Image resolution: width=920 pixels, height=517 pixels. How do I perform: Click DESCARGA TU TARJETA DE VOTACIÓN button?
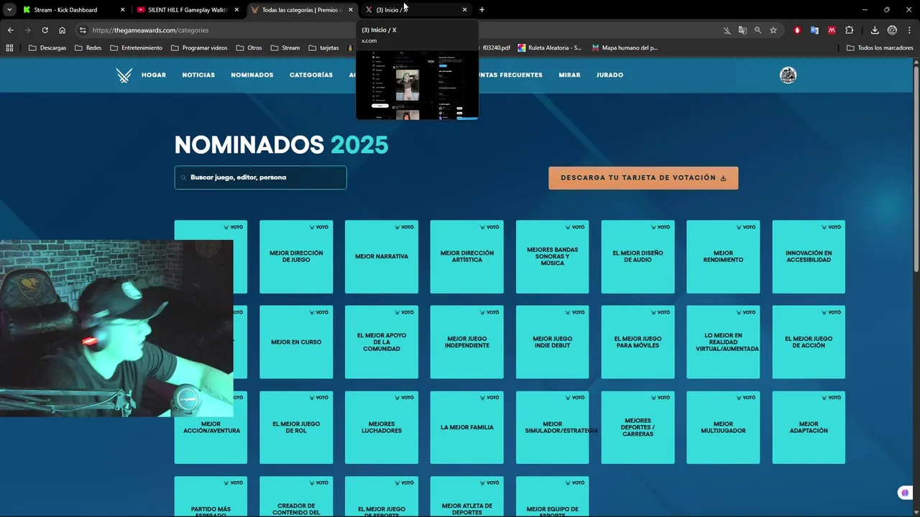[x=643, y=178]
